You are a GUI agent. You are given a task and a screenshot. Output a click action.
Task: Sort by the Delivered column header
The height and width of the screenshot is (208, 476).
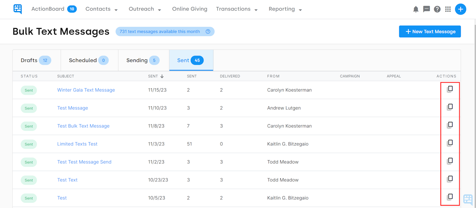coord(230,76)
